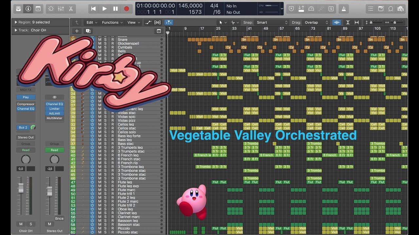Open the Loop Browser icon
This screenshot has width=419, height=235.
(x=391, y=9)
